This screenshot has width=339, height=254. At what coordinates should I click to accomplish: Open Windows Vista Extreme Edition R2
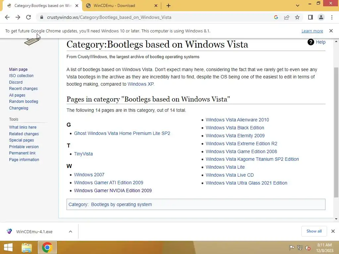(x=241, y=144)
